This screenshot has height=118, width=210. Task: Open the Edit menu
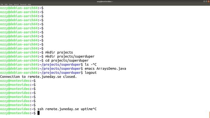coord(6,4)
